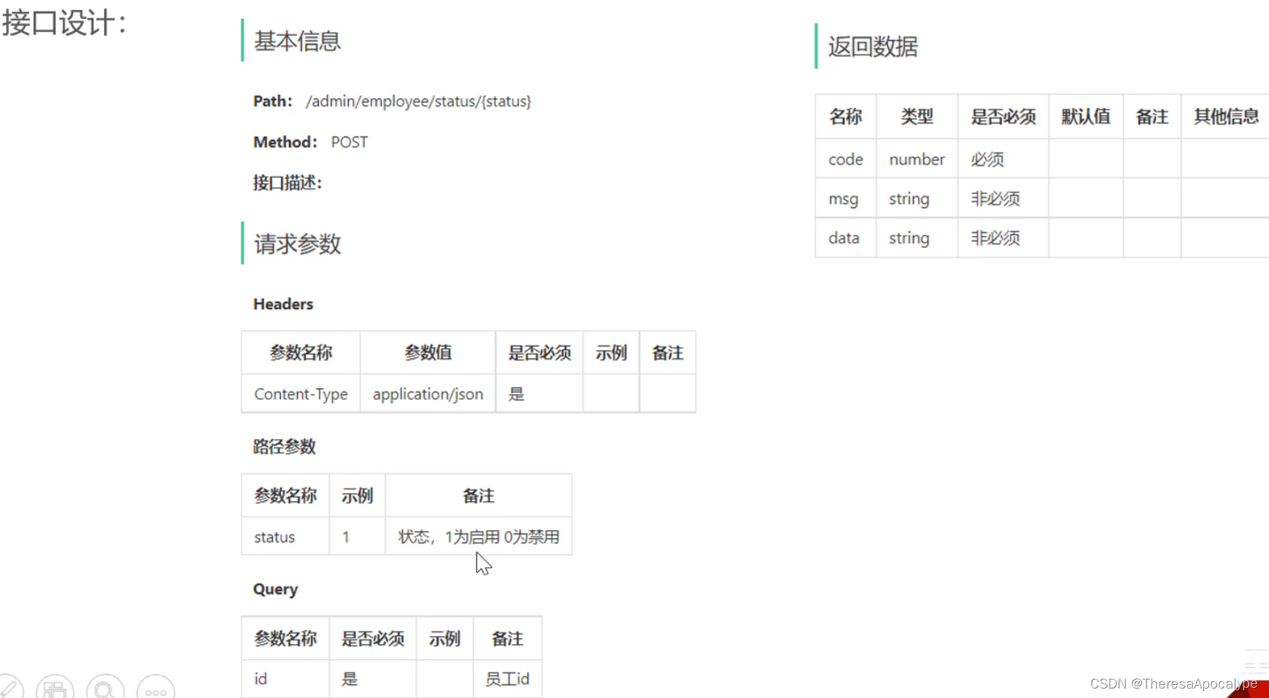The width and height of the screenshot is (1269, 698).
Task: Click the '默认值' column header
Action: click(x=1086, y=117)
